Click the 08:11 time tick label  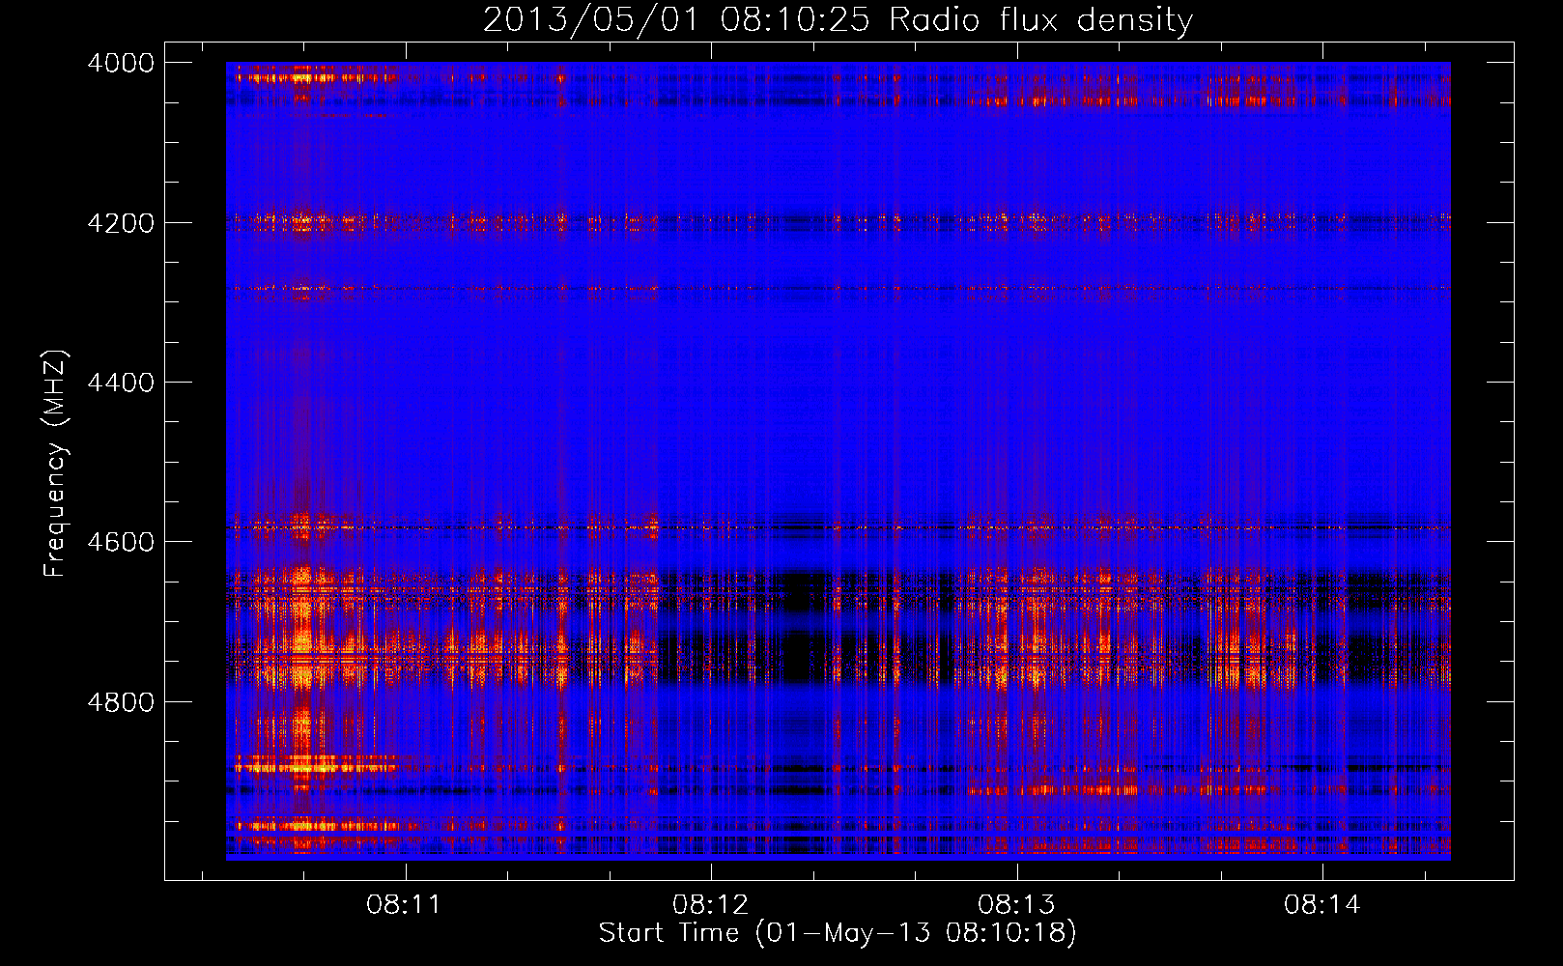coord(404,905)
